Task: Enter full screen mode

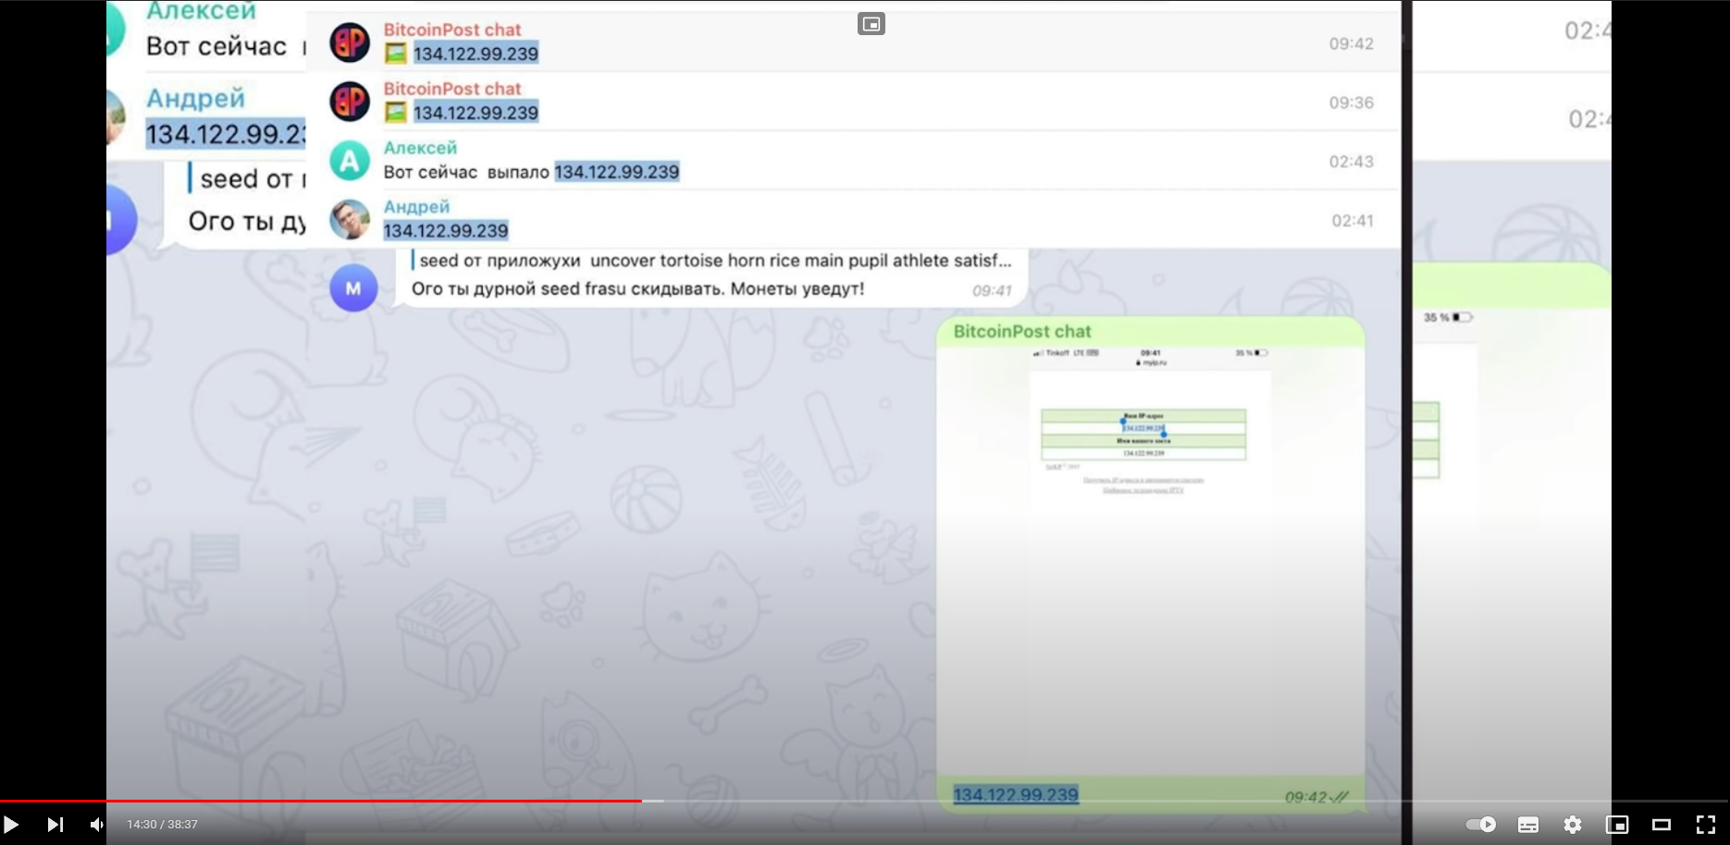Action: click(1706, 825)
